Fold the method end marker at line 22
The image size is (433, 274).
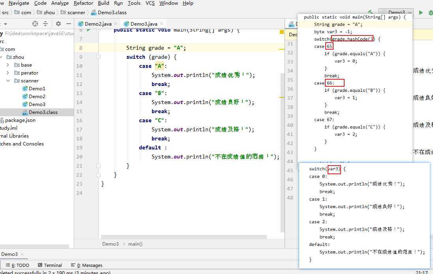tap(98, 175)
